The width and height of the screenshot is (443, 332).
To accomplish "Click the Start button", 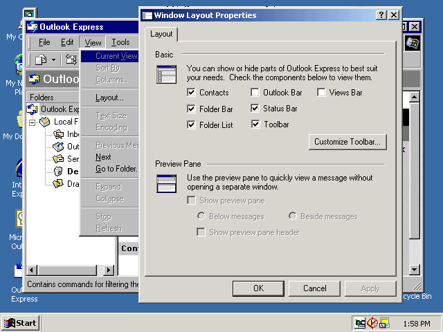I will 20,323.
